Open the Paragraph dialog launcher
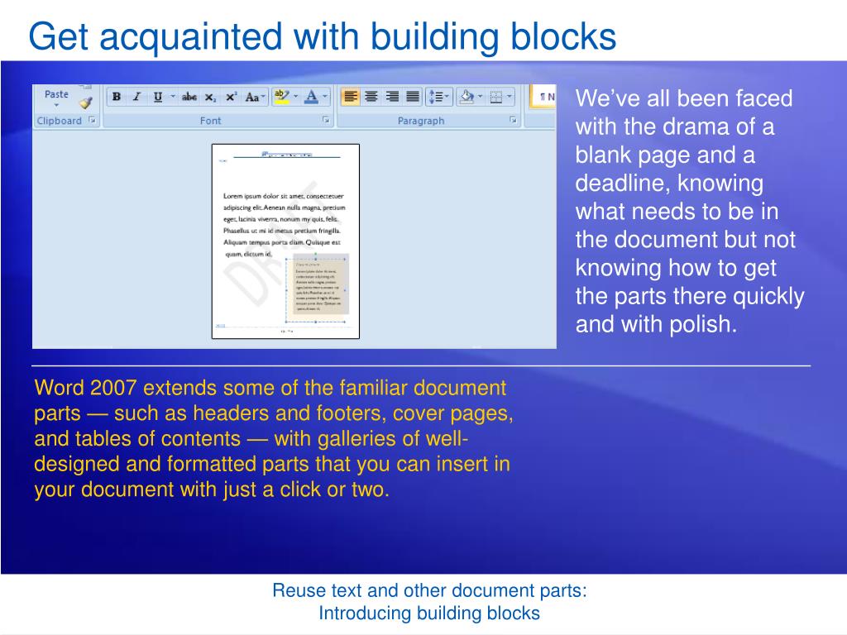847x635 pixels. (x=513, y=121)
